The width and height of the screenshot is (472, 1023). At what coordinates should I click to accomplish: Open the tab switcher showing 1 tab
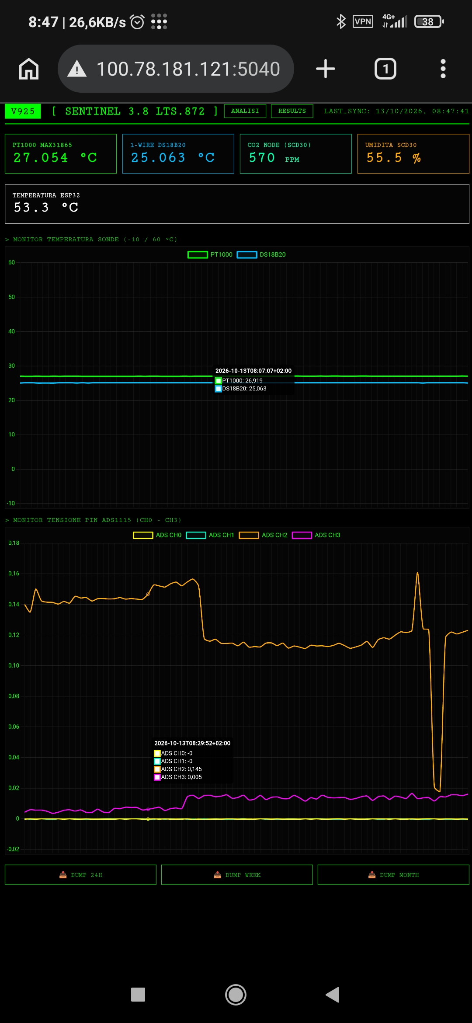coord(385,69)
